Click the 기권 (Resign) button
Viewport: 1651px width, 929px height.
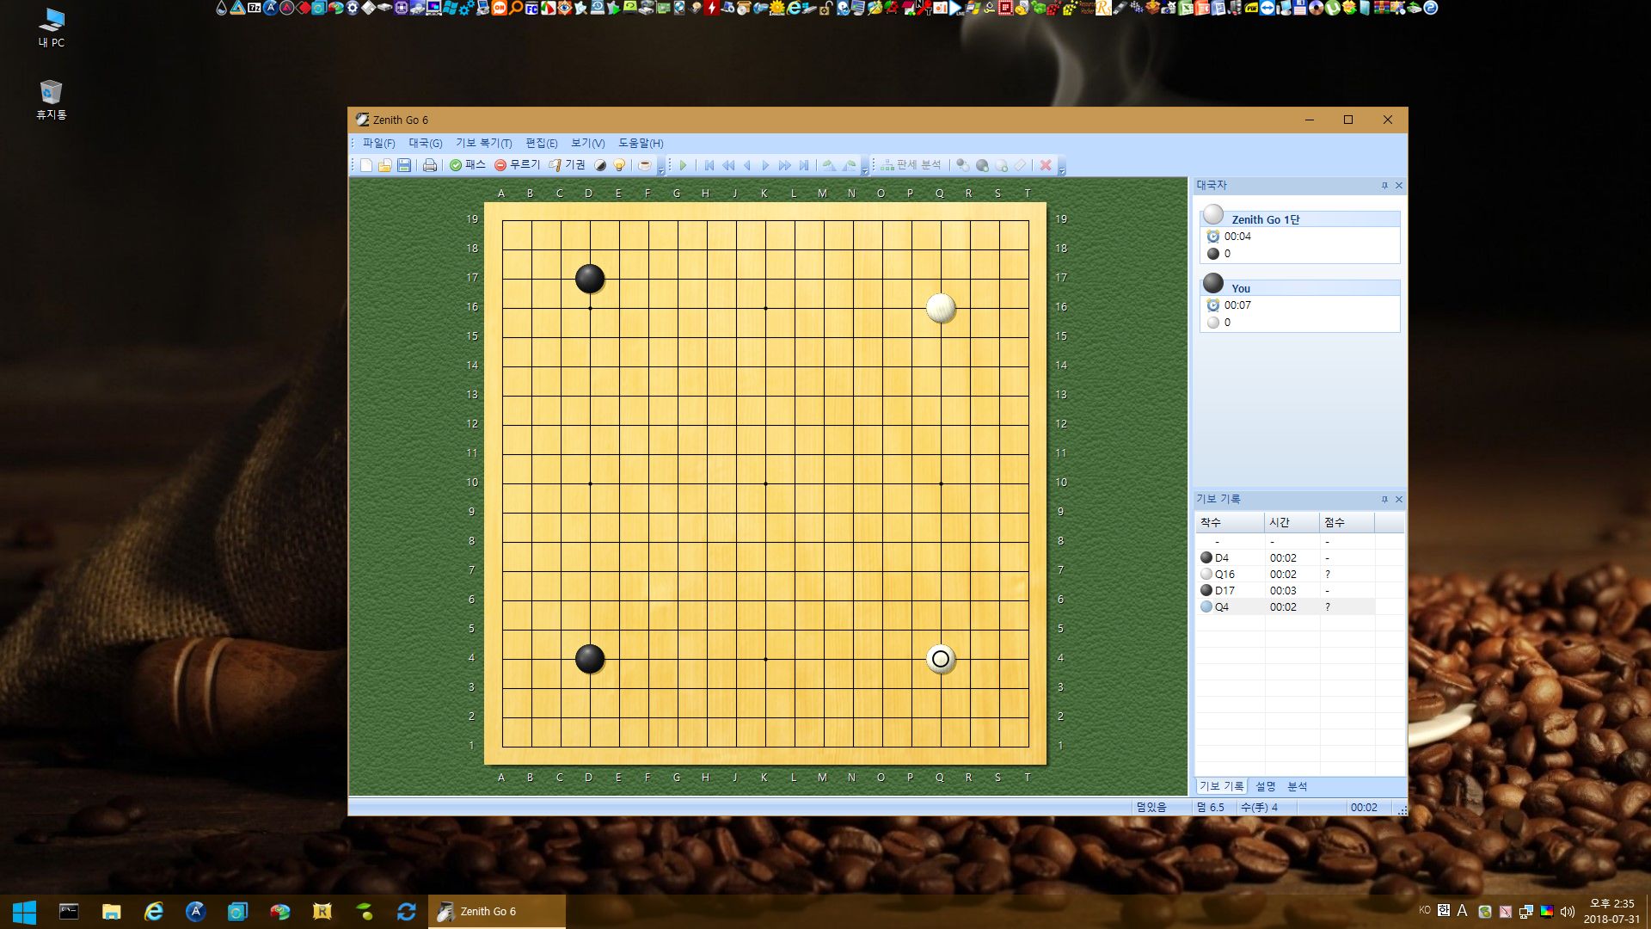click(x=567, y=165)
